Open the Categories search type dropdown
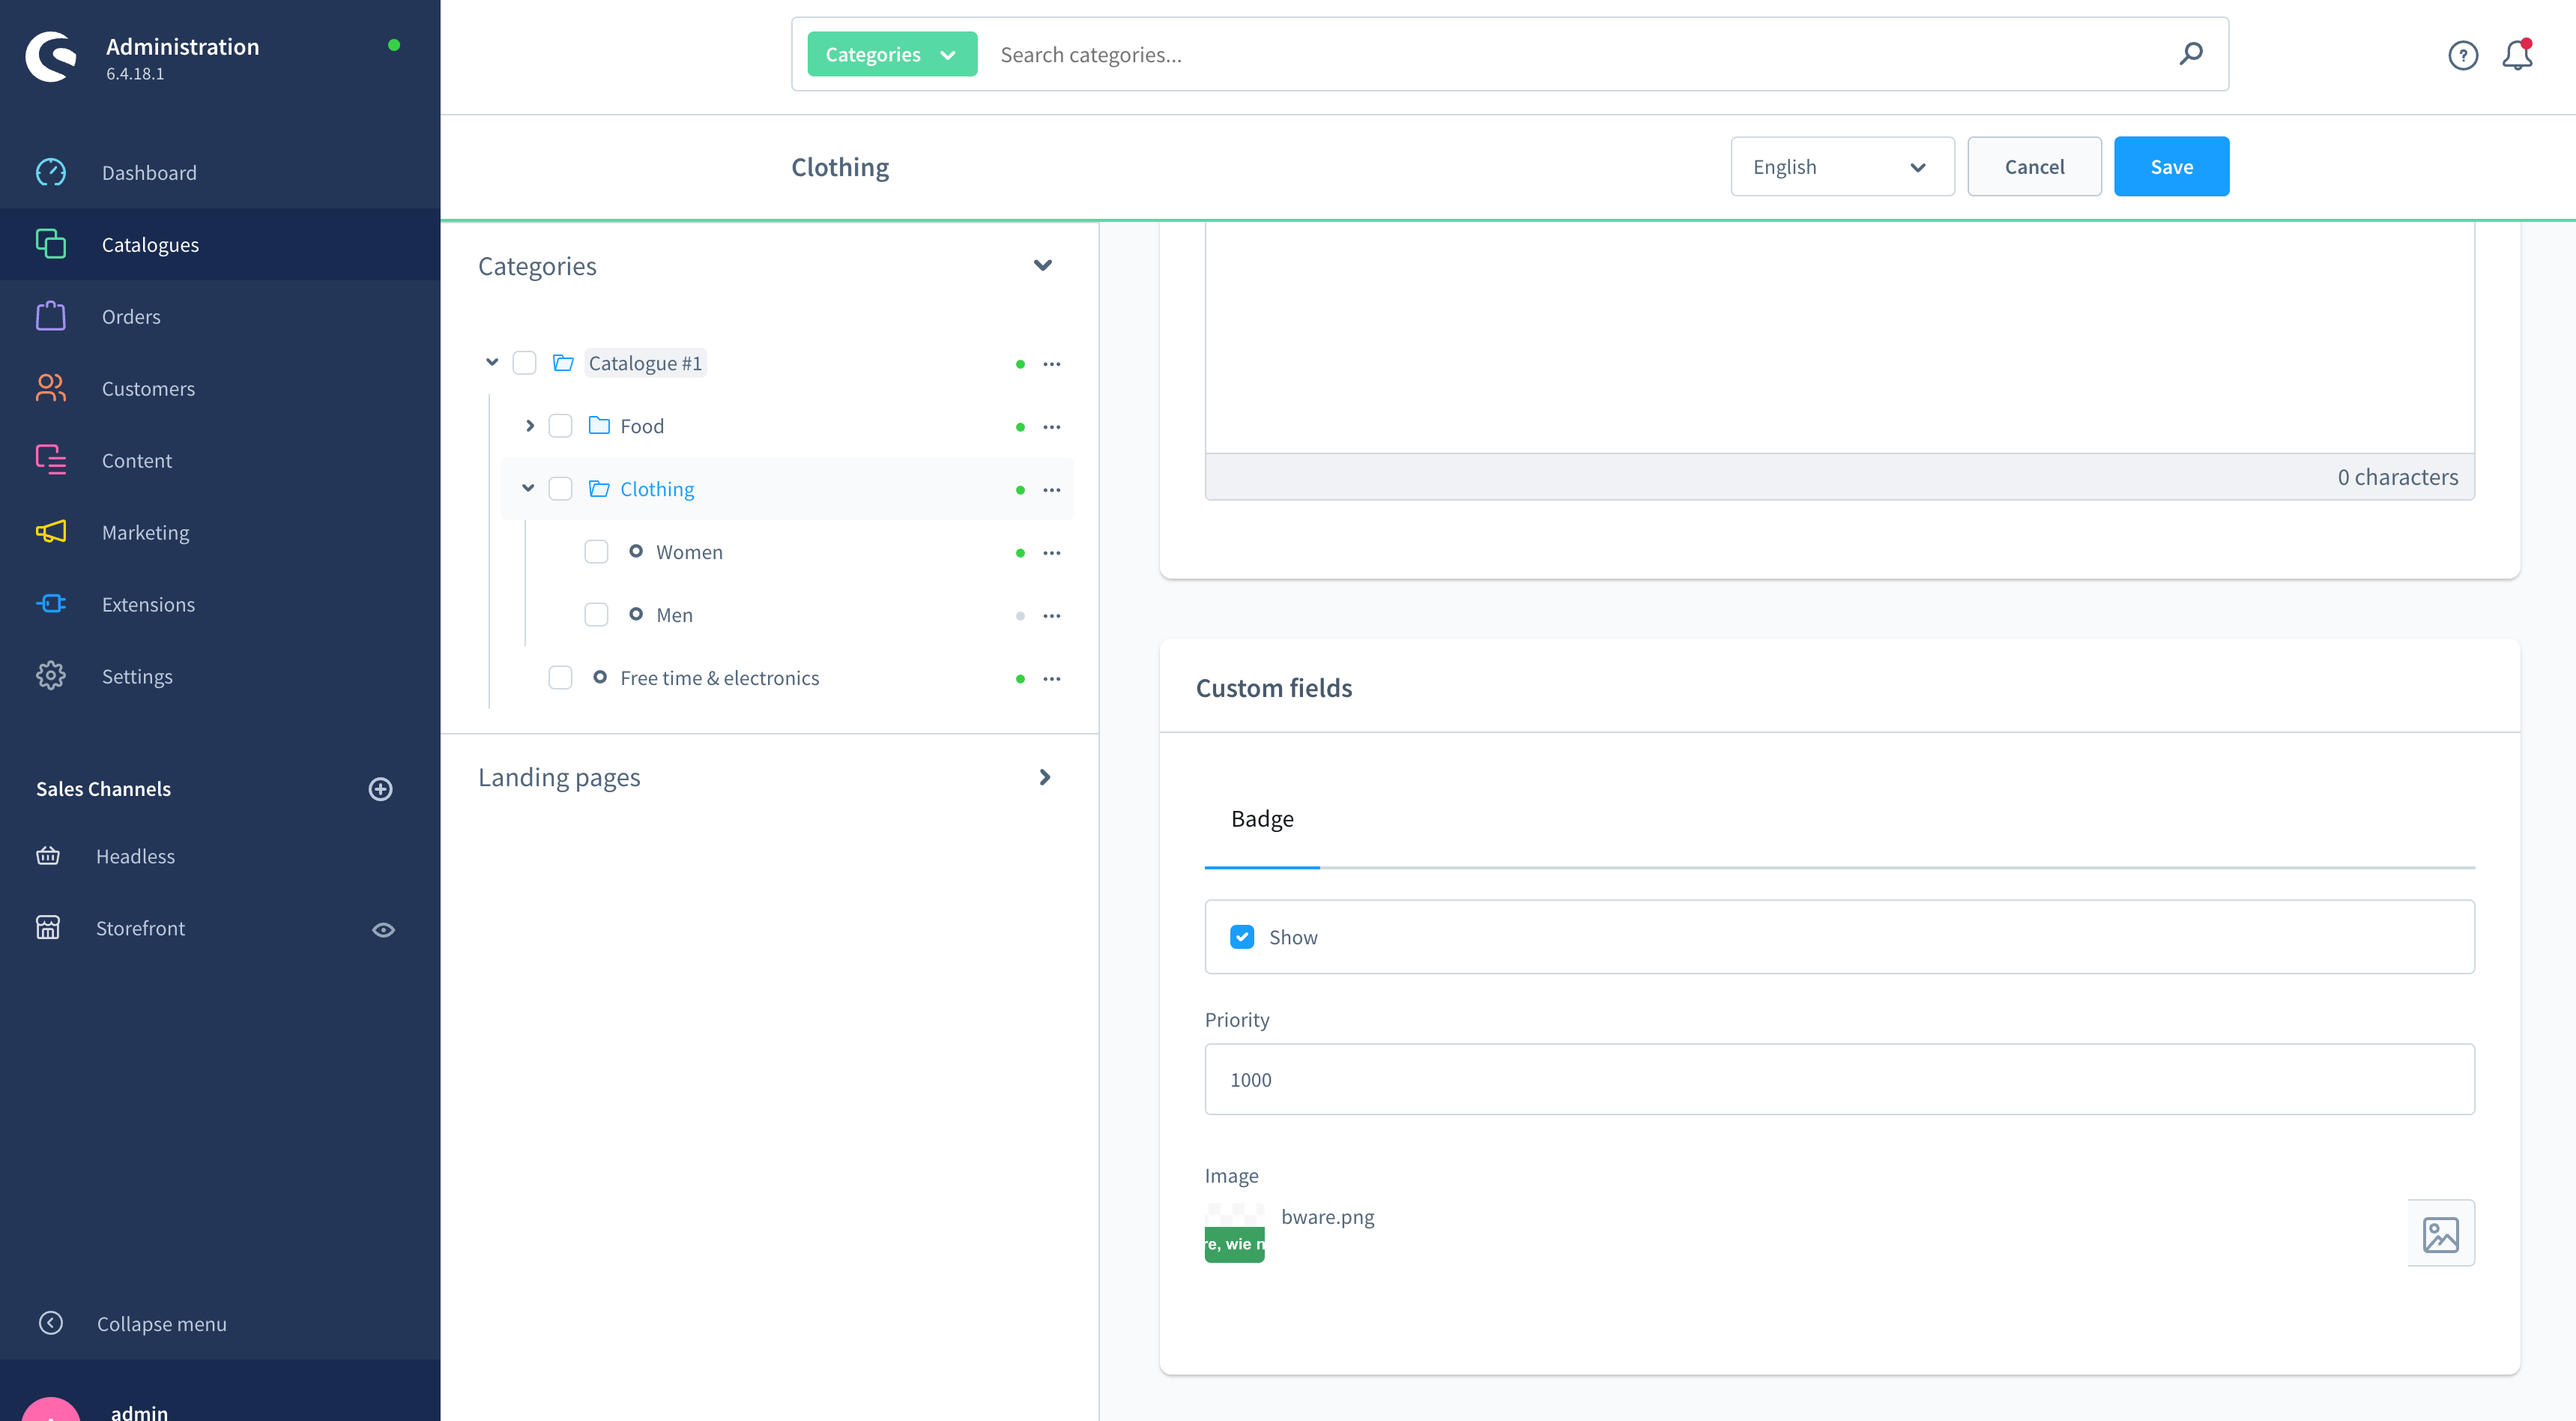 (x=892, y=54)
